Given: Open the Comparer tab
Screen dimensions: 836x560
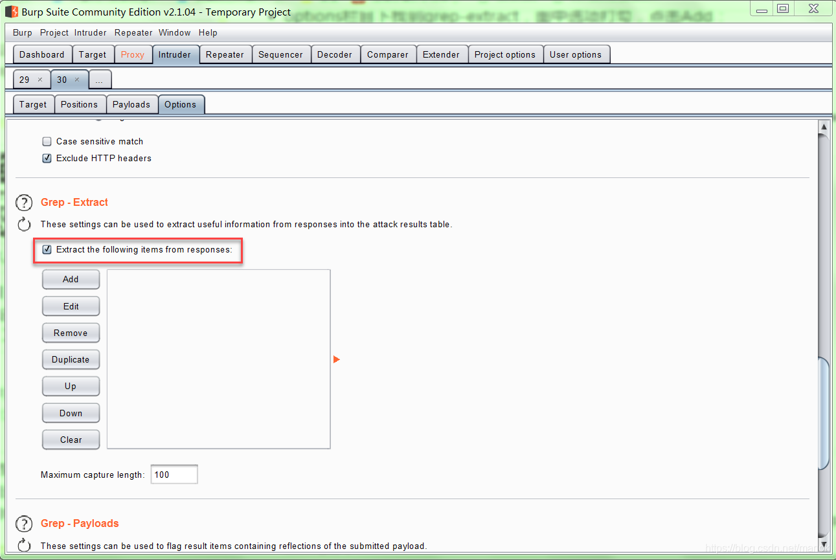Looking at the screenshot, I should (x=388, y=54).
